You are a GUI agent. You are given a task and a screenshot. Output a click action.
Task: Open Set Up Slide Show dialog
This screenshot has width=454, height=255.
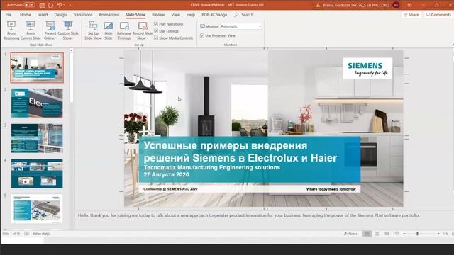pos(93,30)
